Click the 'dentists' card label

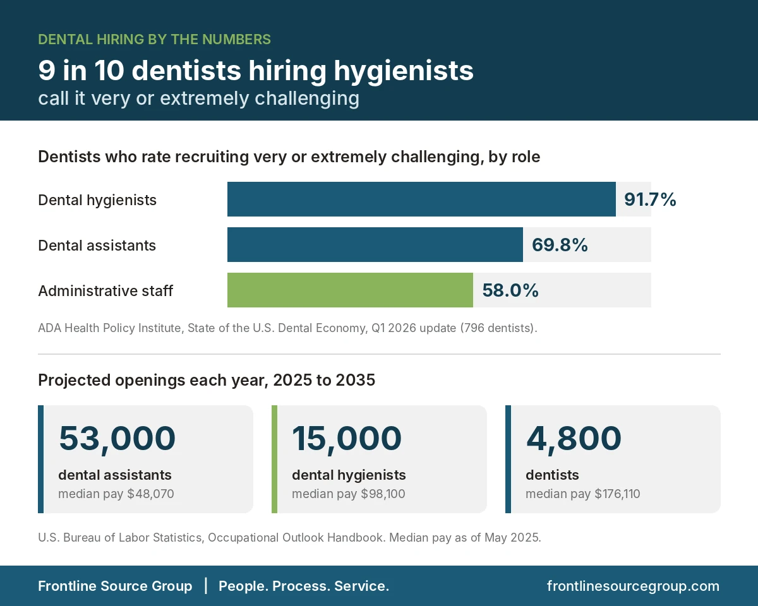[x=552, y=475]
